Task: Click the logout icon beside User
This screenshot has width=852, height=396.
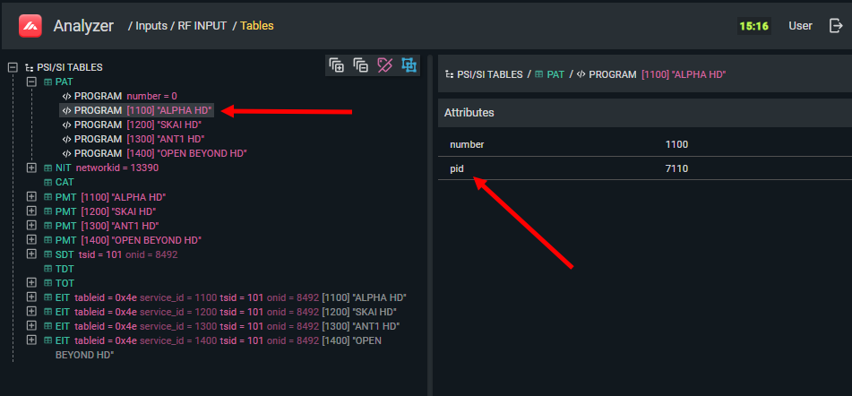Action: tap(836, 26)
